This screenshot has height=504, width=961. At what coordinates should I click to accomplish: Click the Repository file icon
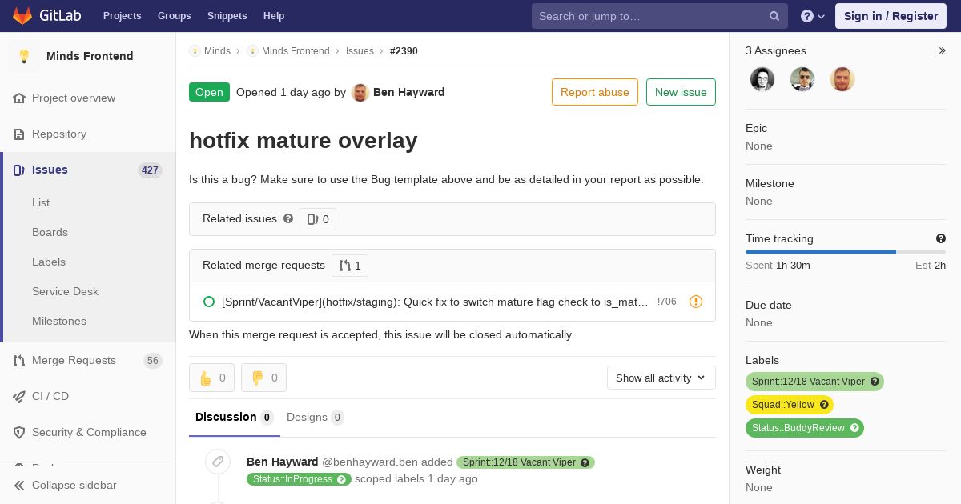point(19,134)
